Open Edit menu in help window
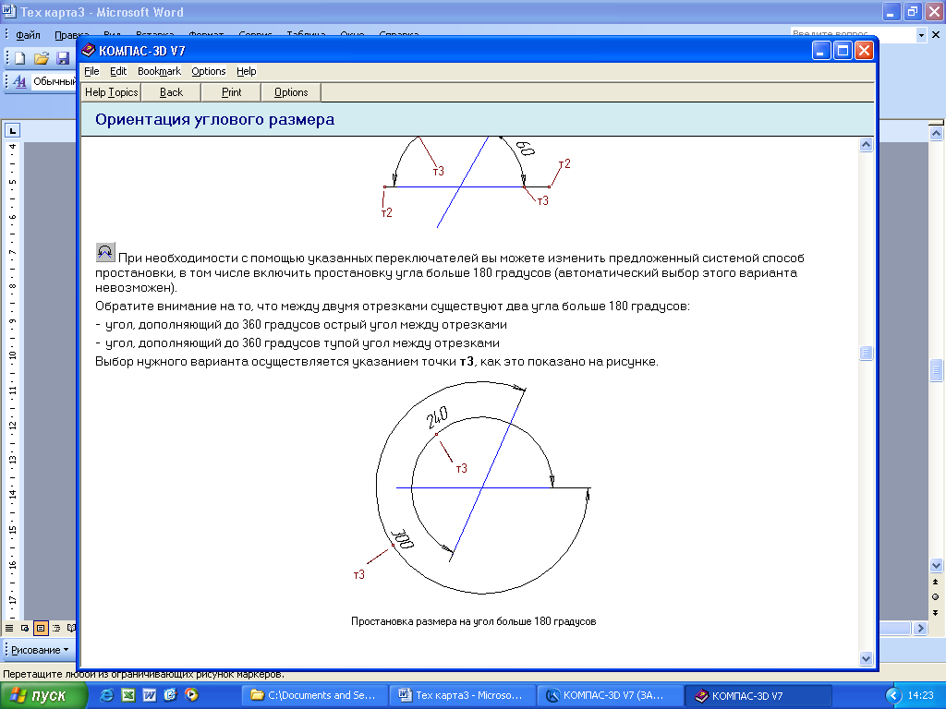The width and height of the screenshot is (946, 709). point(118,71)
